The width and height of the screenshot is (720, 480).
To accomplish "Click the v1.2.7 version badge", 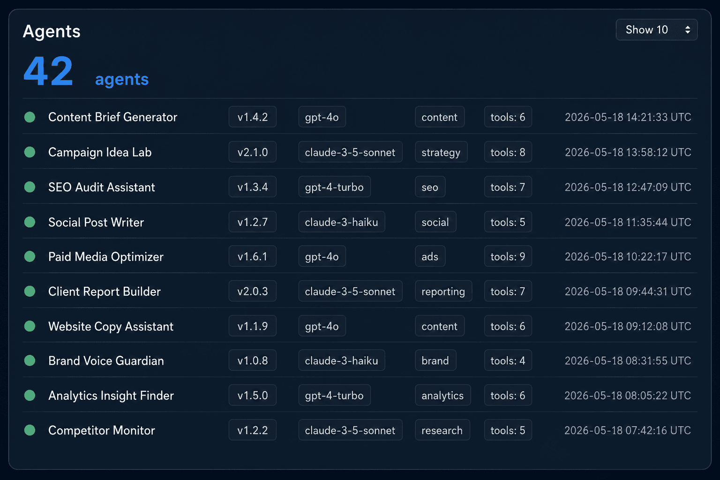I will point(253,222).
